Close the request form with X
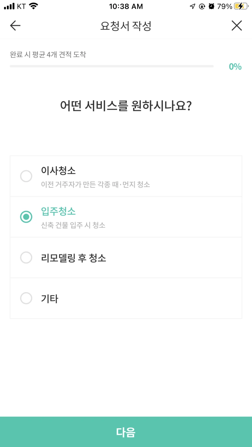The height and width of the screenshot is (447, 252). [237, 26]
